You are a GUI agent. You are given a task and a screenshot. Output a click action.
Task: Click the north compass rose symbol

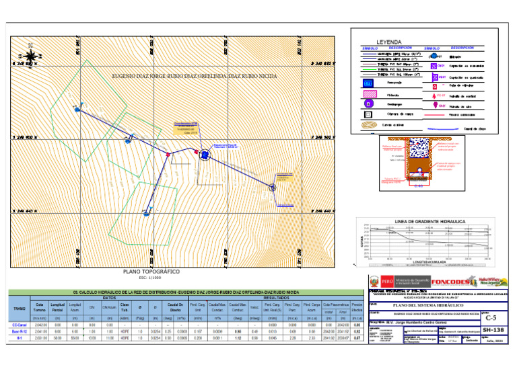[x=31, y=56]
